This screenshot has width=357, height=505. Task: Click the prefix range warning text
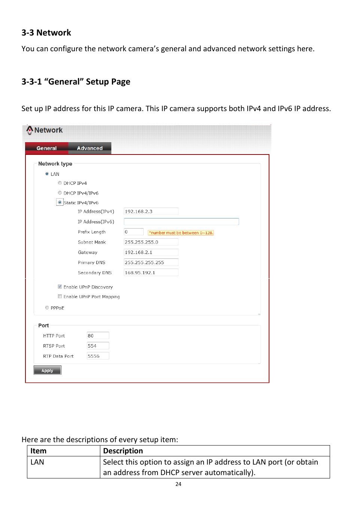(181, 233)
